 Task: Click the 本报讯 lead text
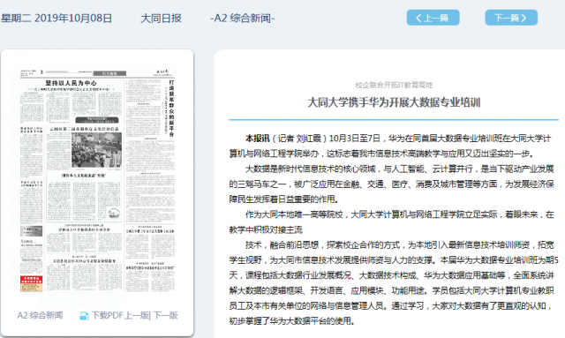tap(257, 139)
